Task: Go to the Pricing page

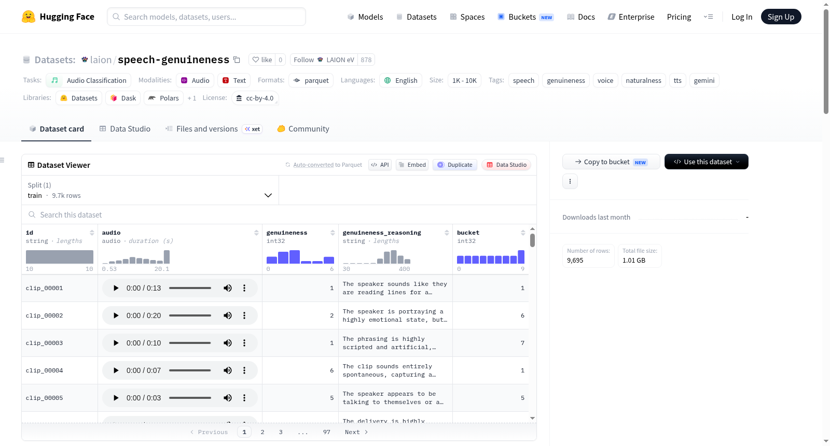Action: [679, 17]
